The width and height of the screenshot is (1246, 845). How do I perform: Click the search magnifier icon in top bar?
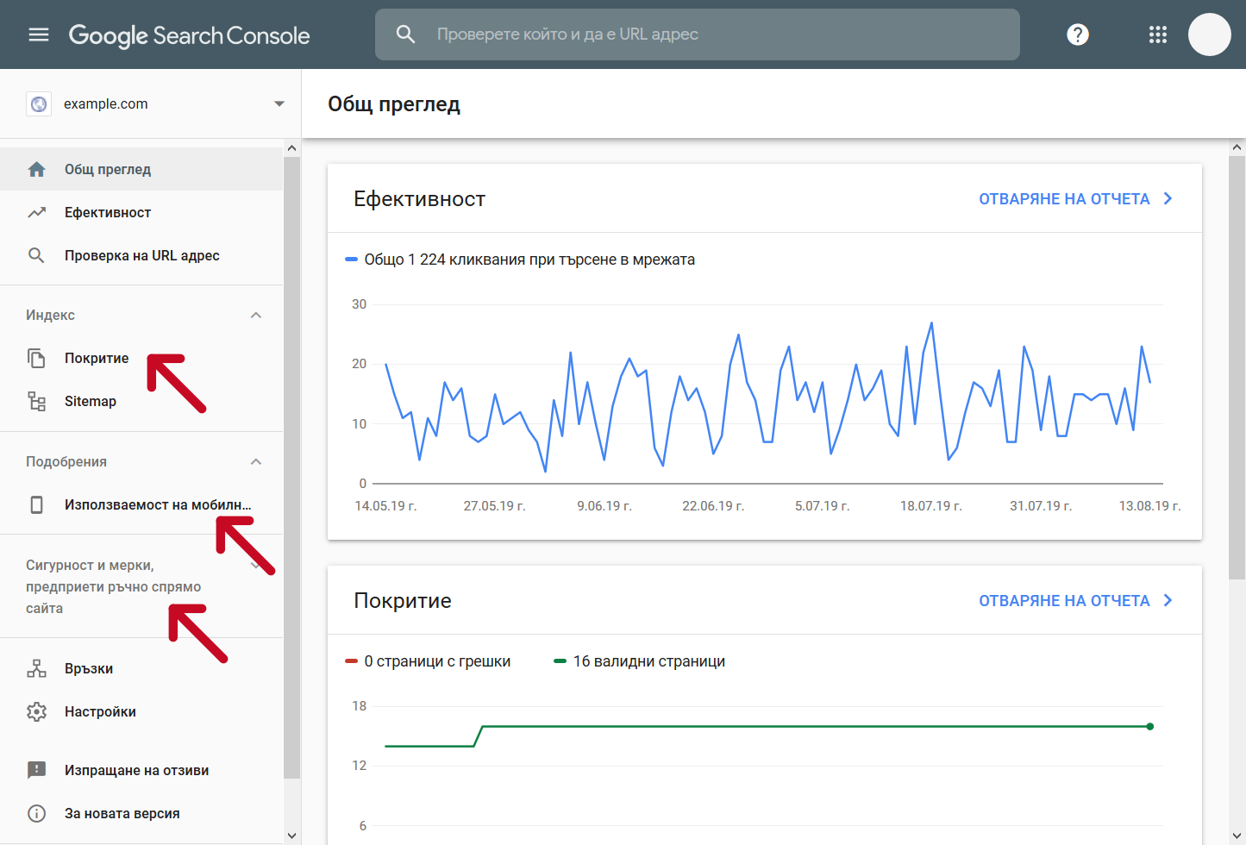(405, 34)
